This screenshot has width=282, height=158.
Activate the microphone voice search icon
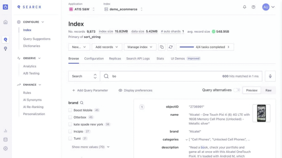pyautogui.click(x=270, y=76)
